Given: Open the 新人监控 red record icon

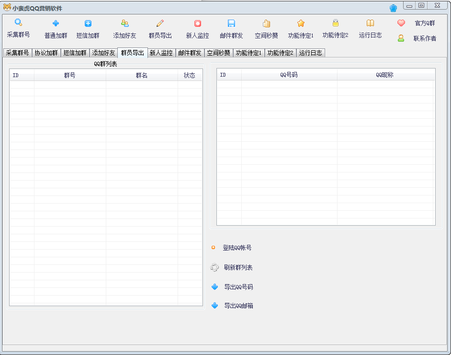Looking at the screenshot, I should [197, 23].
